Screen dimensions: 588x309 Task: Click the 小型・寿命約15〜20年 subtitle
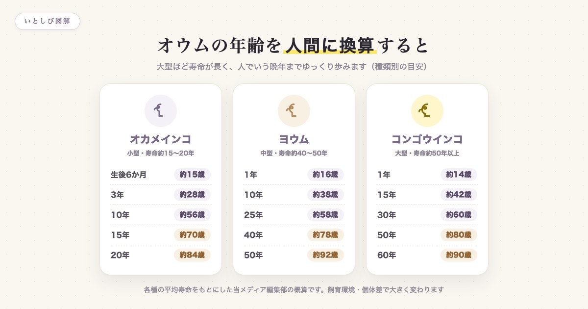click(161, 153)
